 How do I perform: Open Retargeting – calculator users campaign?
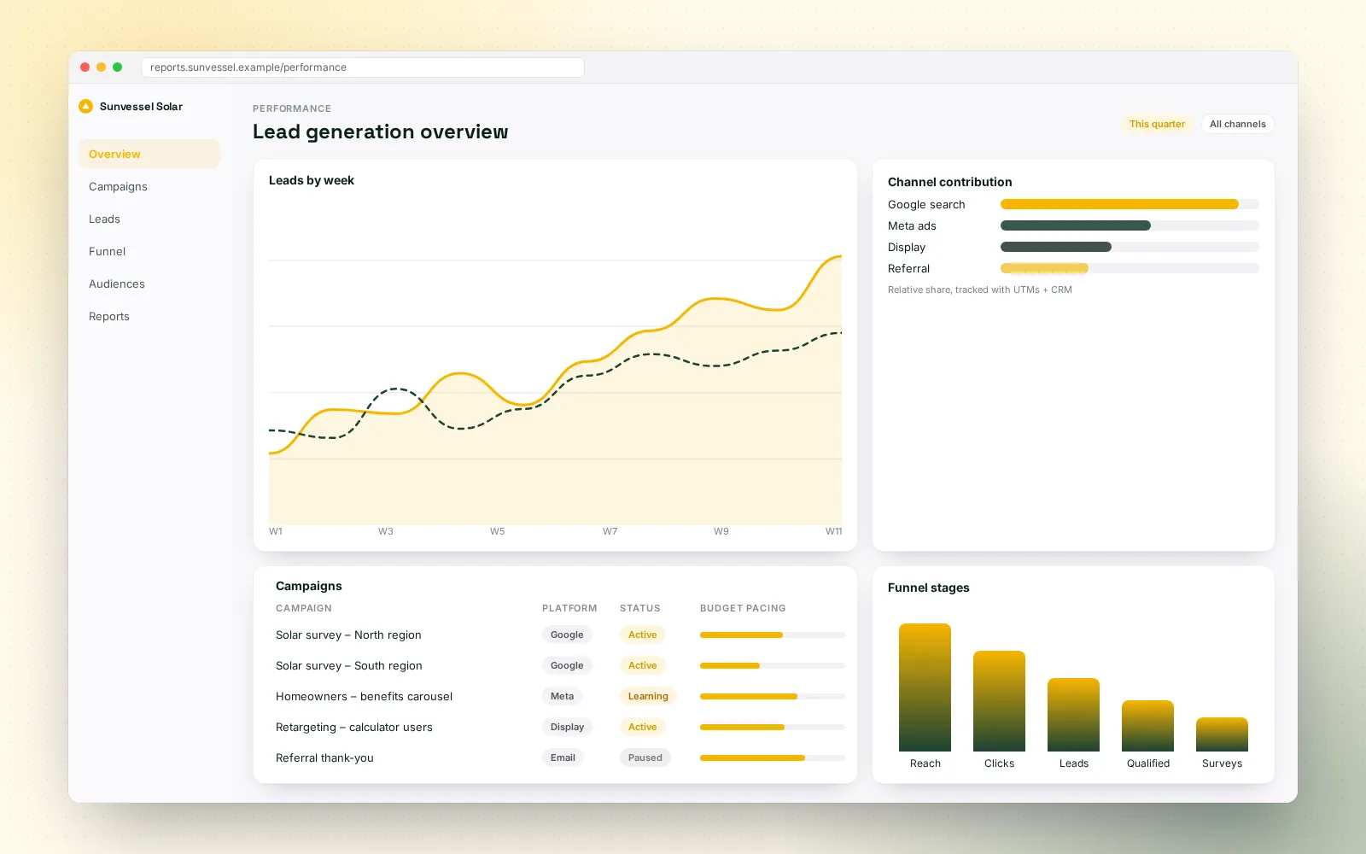(354, 727)
